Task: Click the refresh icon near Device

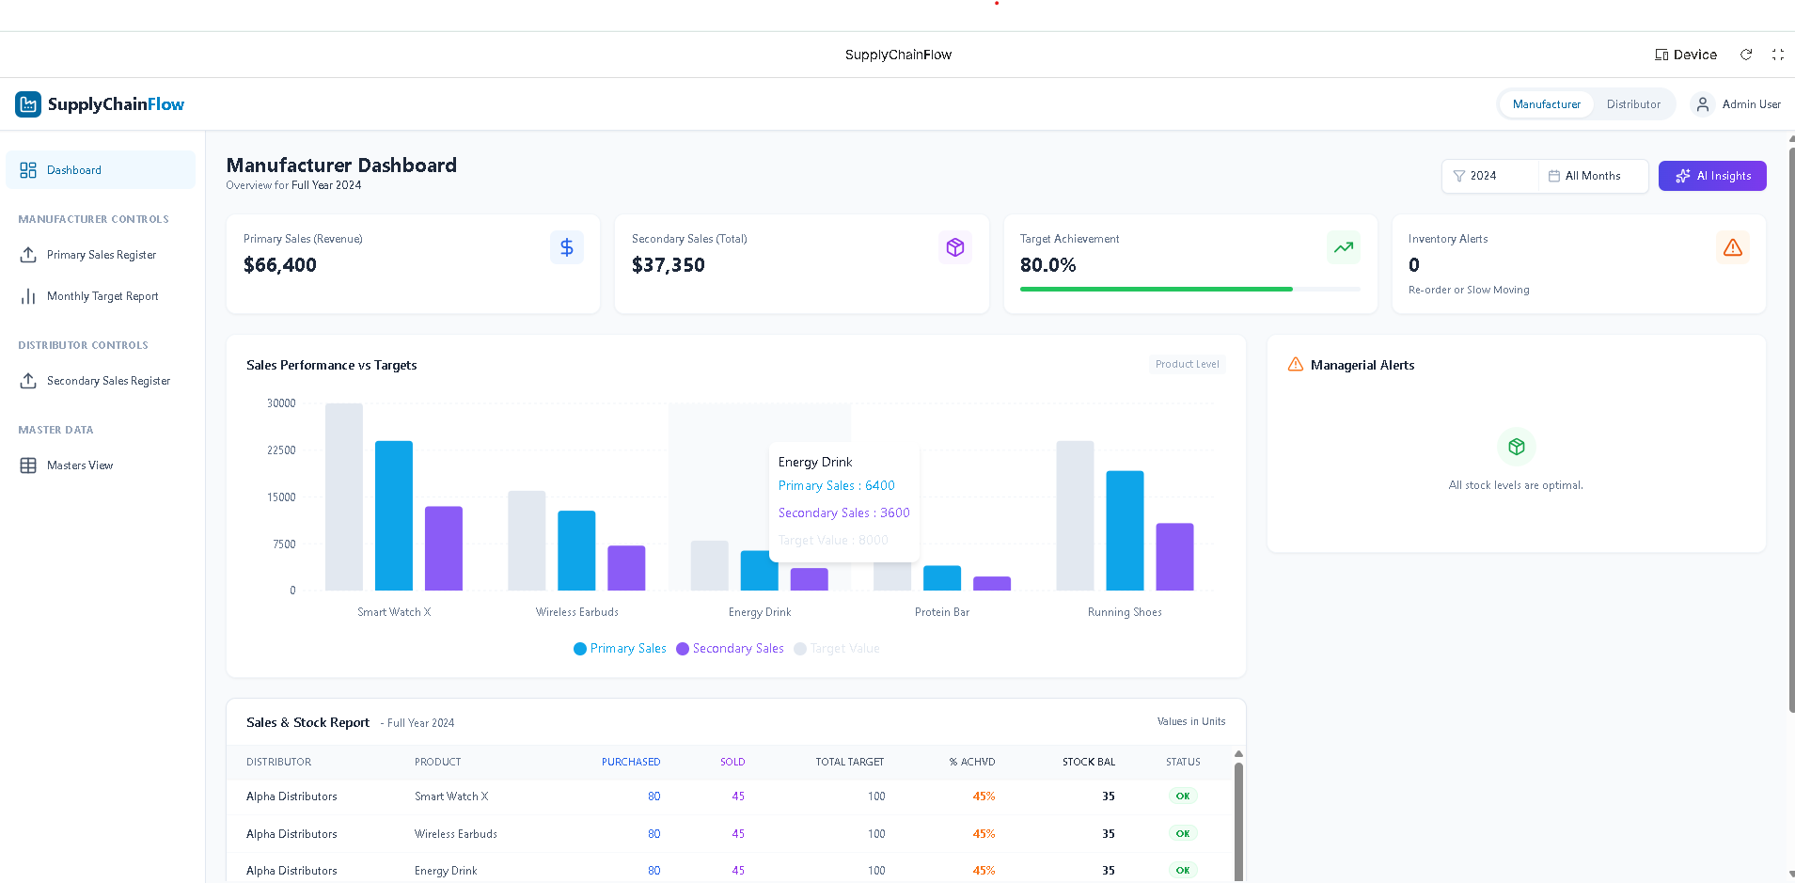Action: click(1746, 55)
